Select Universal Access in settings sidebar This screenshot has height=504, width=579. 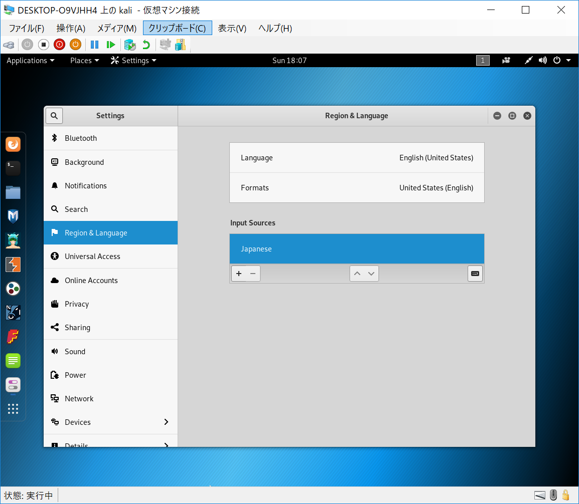110,257
